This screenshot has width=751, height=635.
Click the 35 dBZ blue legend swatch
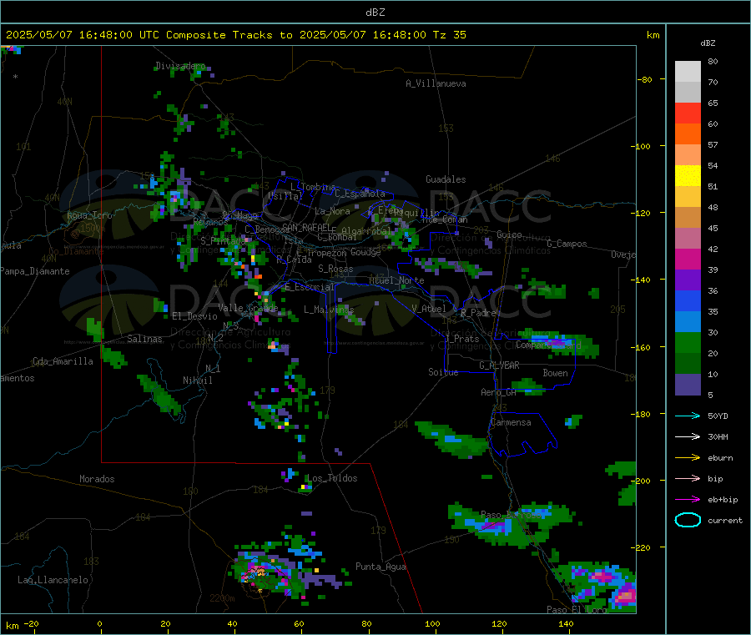688,300
